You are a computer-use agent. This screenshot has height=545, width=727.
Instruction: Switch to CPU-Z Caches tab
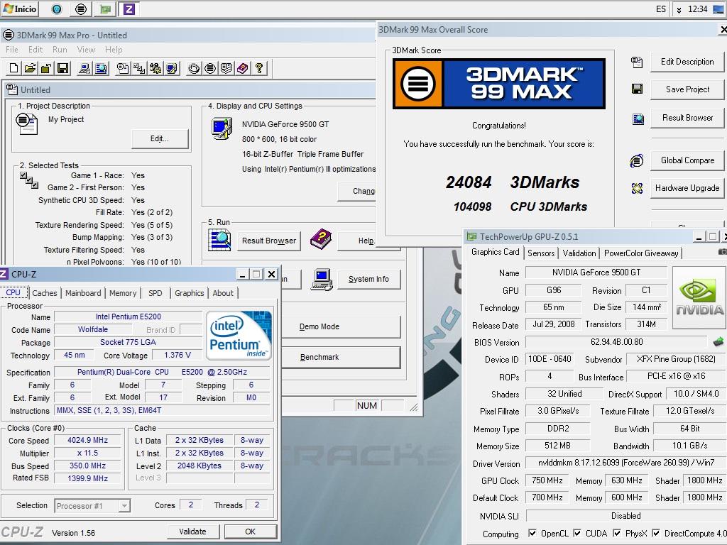click(45, 293)
